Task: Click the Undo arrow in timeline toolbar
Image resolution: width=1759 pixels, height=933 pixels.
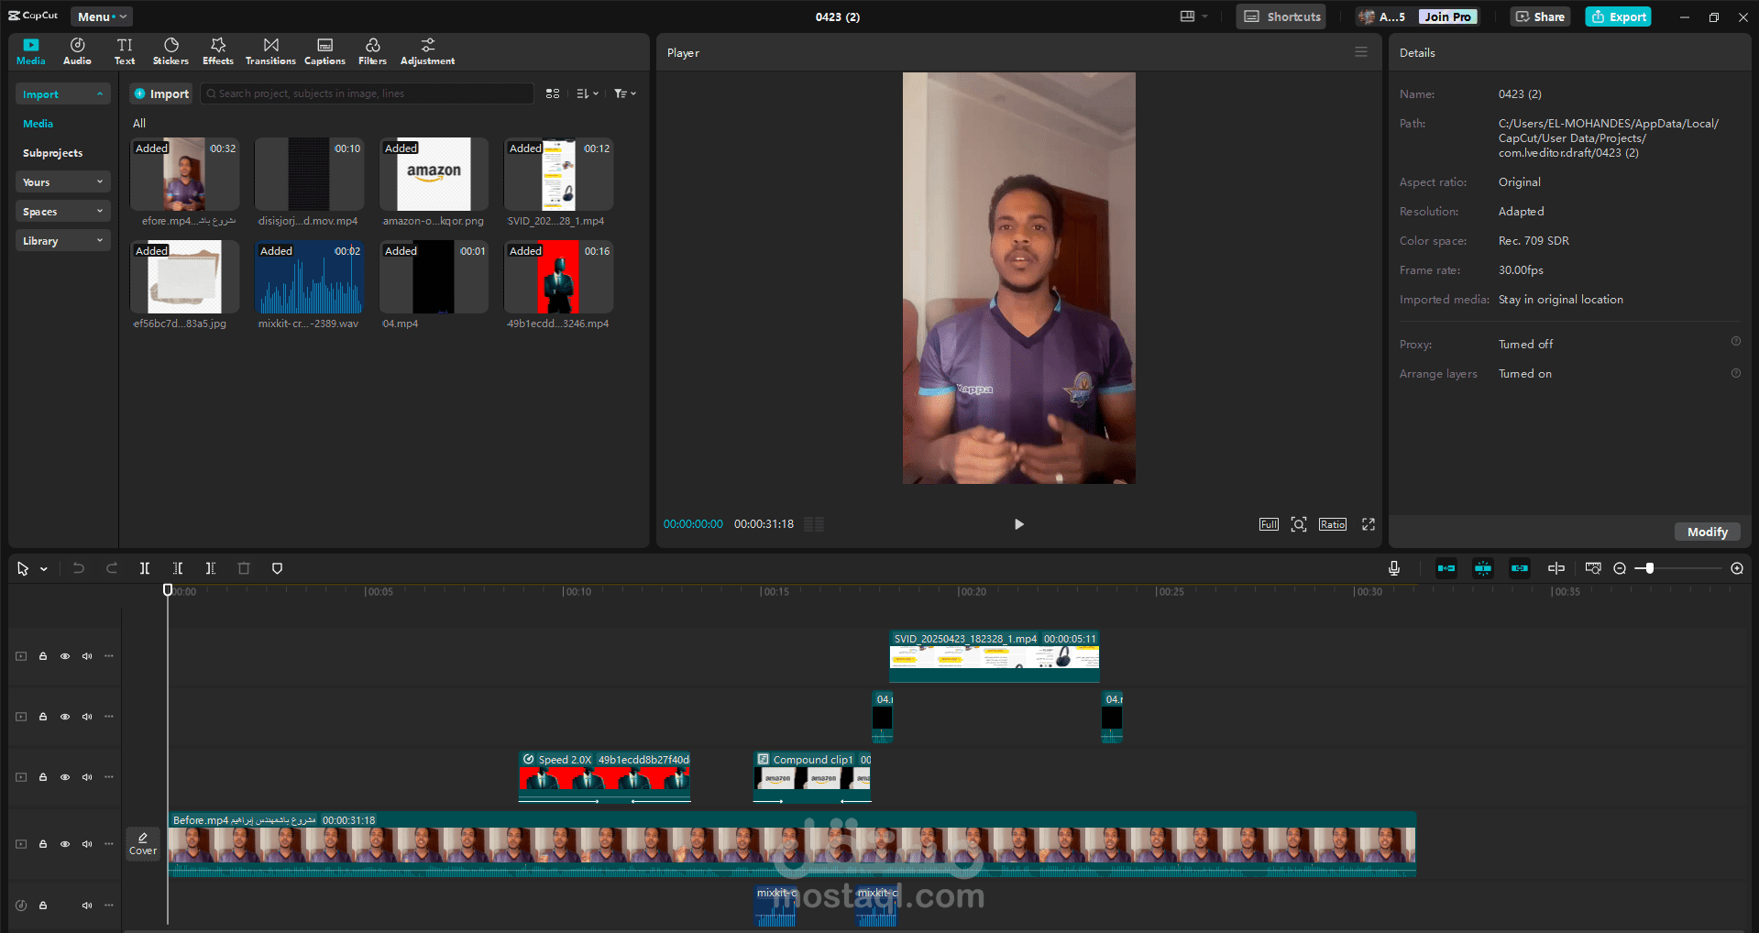Action: click(79, 568)
